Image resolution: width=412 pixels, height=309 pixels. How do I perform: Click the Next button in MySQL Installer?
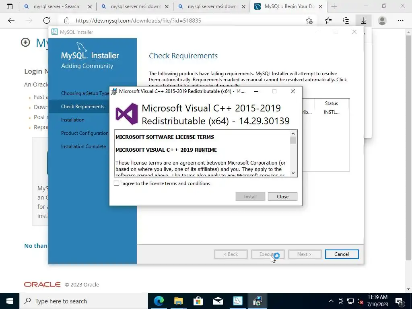(305, 254)
